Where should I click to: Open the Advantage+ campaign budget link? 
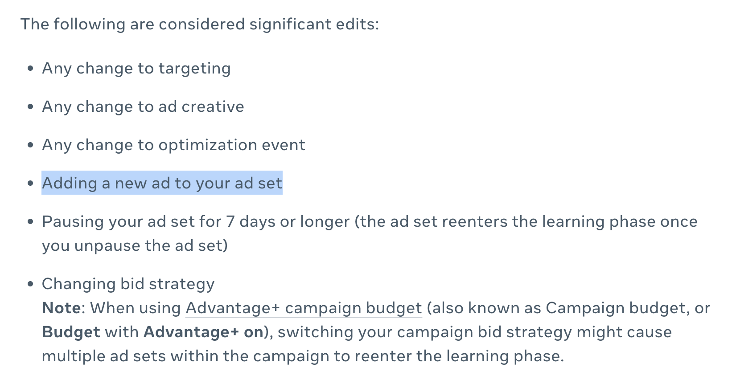pyautogui.click(x=303, y=308)
